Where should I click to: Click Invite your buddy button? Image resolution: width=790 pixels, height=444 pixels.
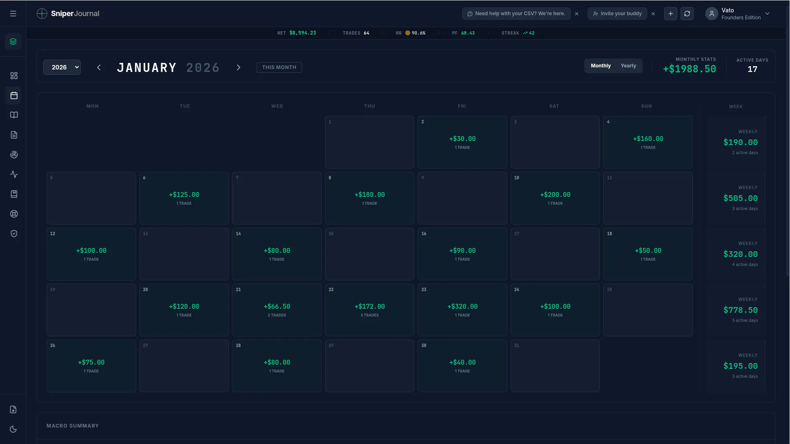pyautogui.click(x=617, y=14)
